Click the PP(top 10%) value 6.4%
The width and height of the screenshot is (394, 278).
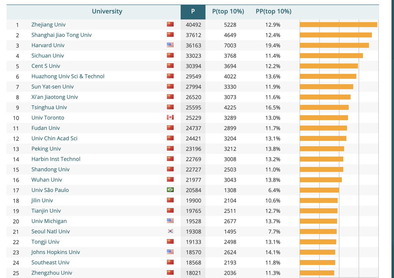coord(274,190)
